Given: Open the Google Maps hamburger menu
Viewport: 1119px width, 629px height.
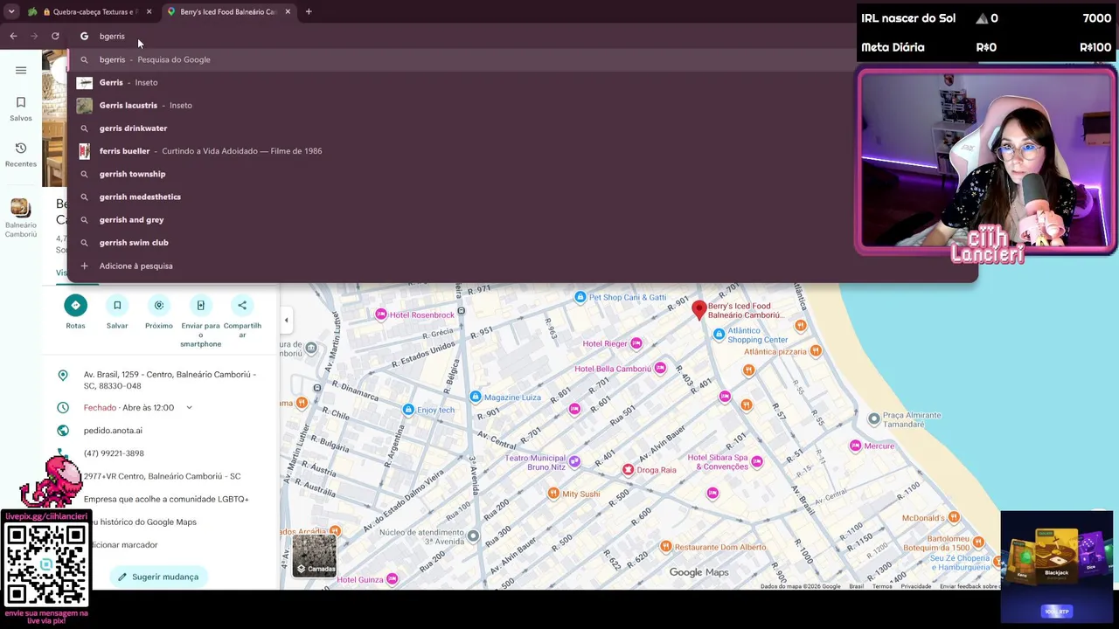Looking at the screenshot, I should pos(21,70).
